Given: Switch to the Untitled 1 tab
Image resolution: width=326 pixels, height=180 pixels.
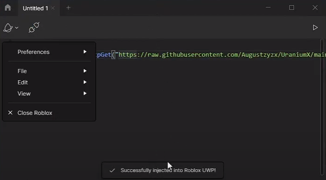Looking at the screenshot, I should click(35, 8).
